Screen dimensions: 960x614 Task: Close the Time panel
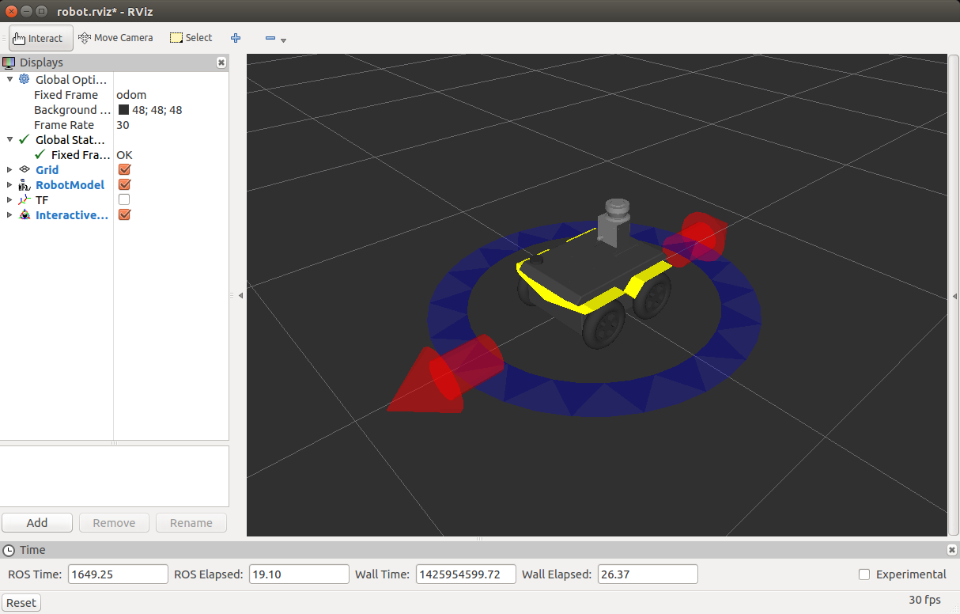click(951, 550)
